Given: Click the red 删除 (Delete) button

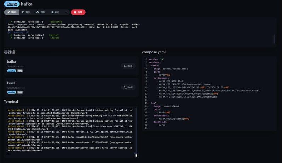Looking at the screenshot, I should 78,12.
